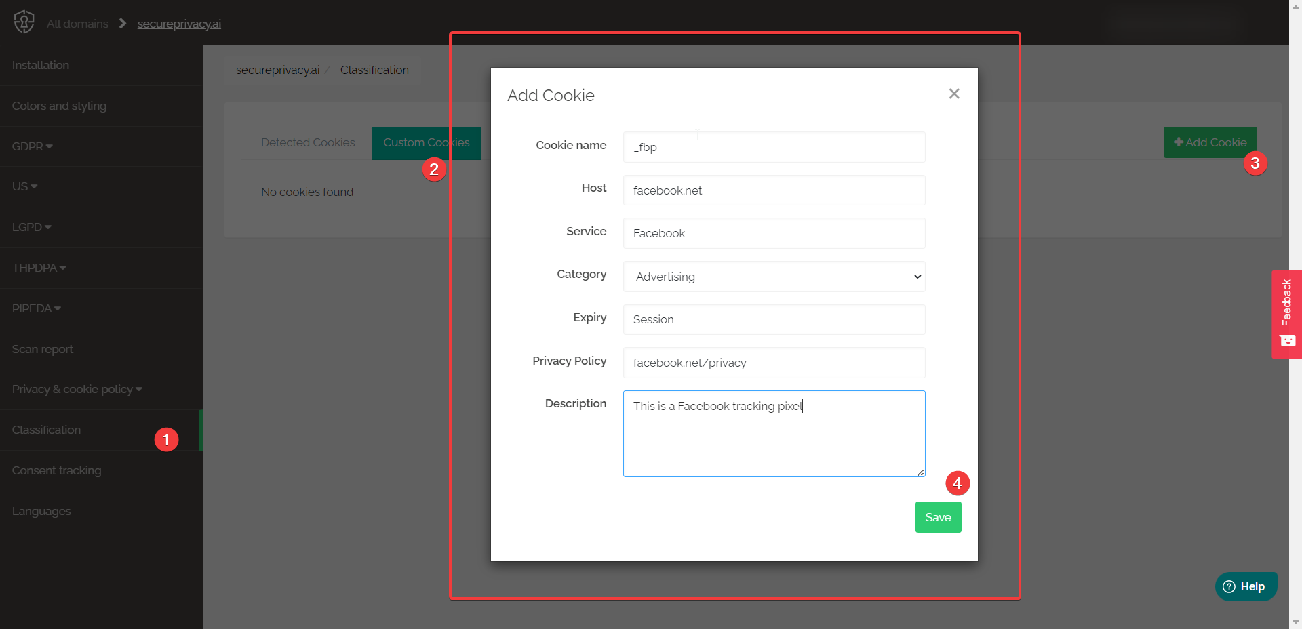Image resolution: width=1302 pixels, height=629 pixels.
Task: Open the Help widget
Action: tap(1246, 586)
